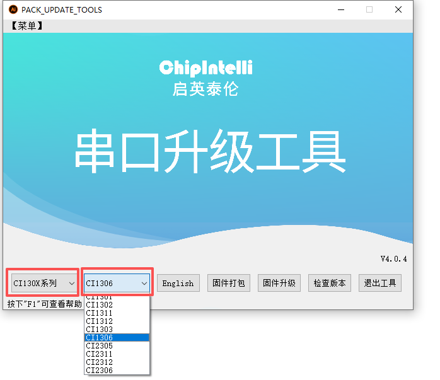This screenshot has height=380, width=440.
Task: Click the ChipIntelli logo on the banner
Action: tap(206, 67)
